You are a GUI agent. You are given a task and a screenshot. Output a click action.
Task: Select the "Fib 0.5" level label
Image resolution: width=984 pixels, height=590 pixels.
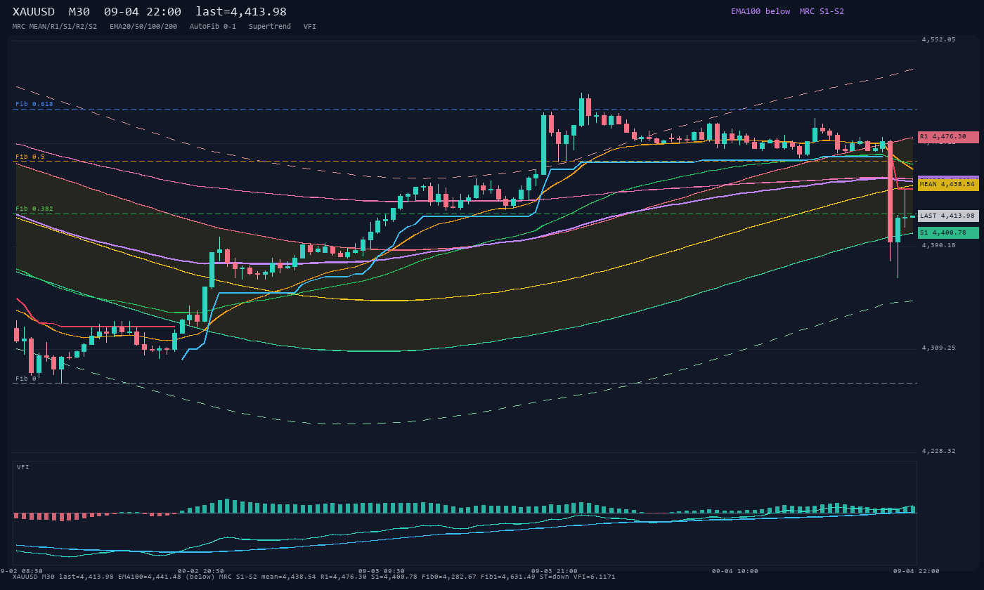pyautogui.click(x=30, y=157)
